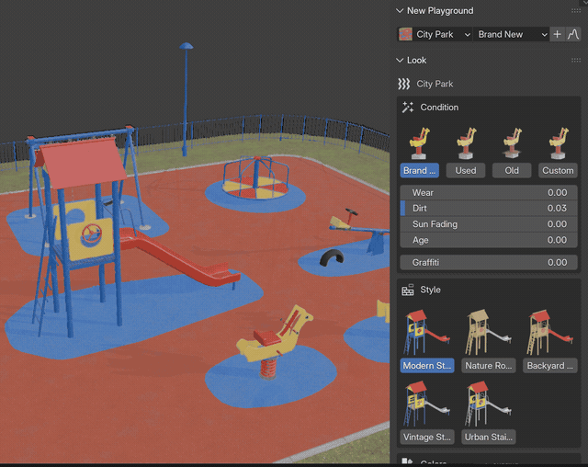Viewport: 588px width, 467px height.
Task: Click the Colors section icon at bottom
Action: (407, 461)
